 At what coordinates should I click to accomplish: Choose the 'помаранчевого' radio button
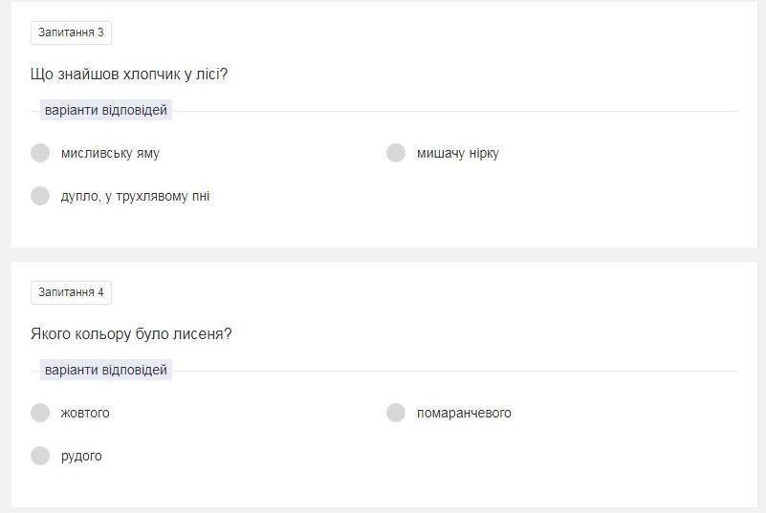396,413
